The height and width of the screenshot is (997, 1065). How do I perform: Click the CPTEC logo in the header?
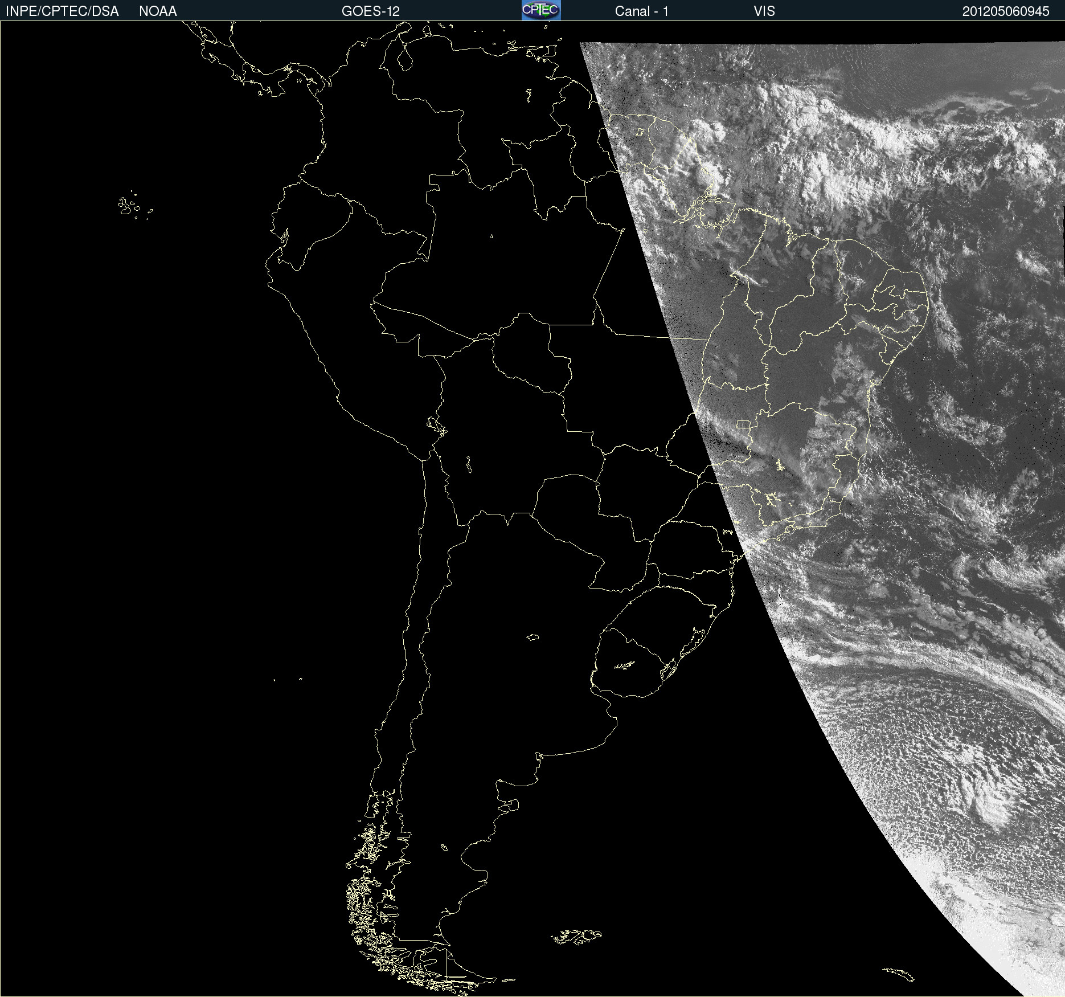541,10
